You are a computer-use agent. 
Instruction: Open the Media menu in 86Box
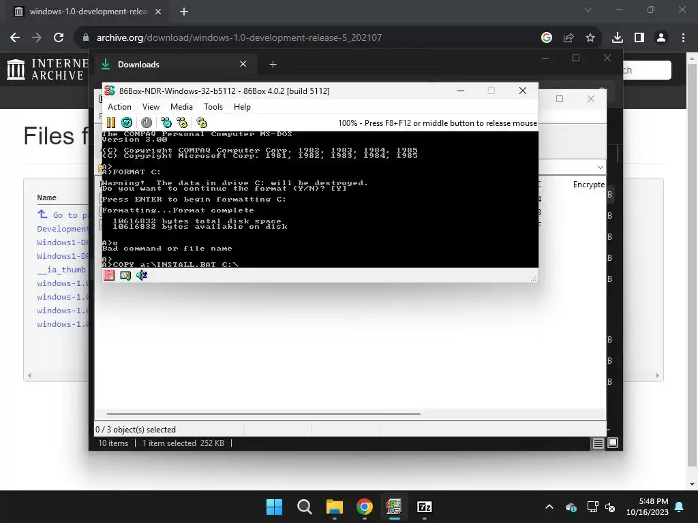click(181, 107)
